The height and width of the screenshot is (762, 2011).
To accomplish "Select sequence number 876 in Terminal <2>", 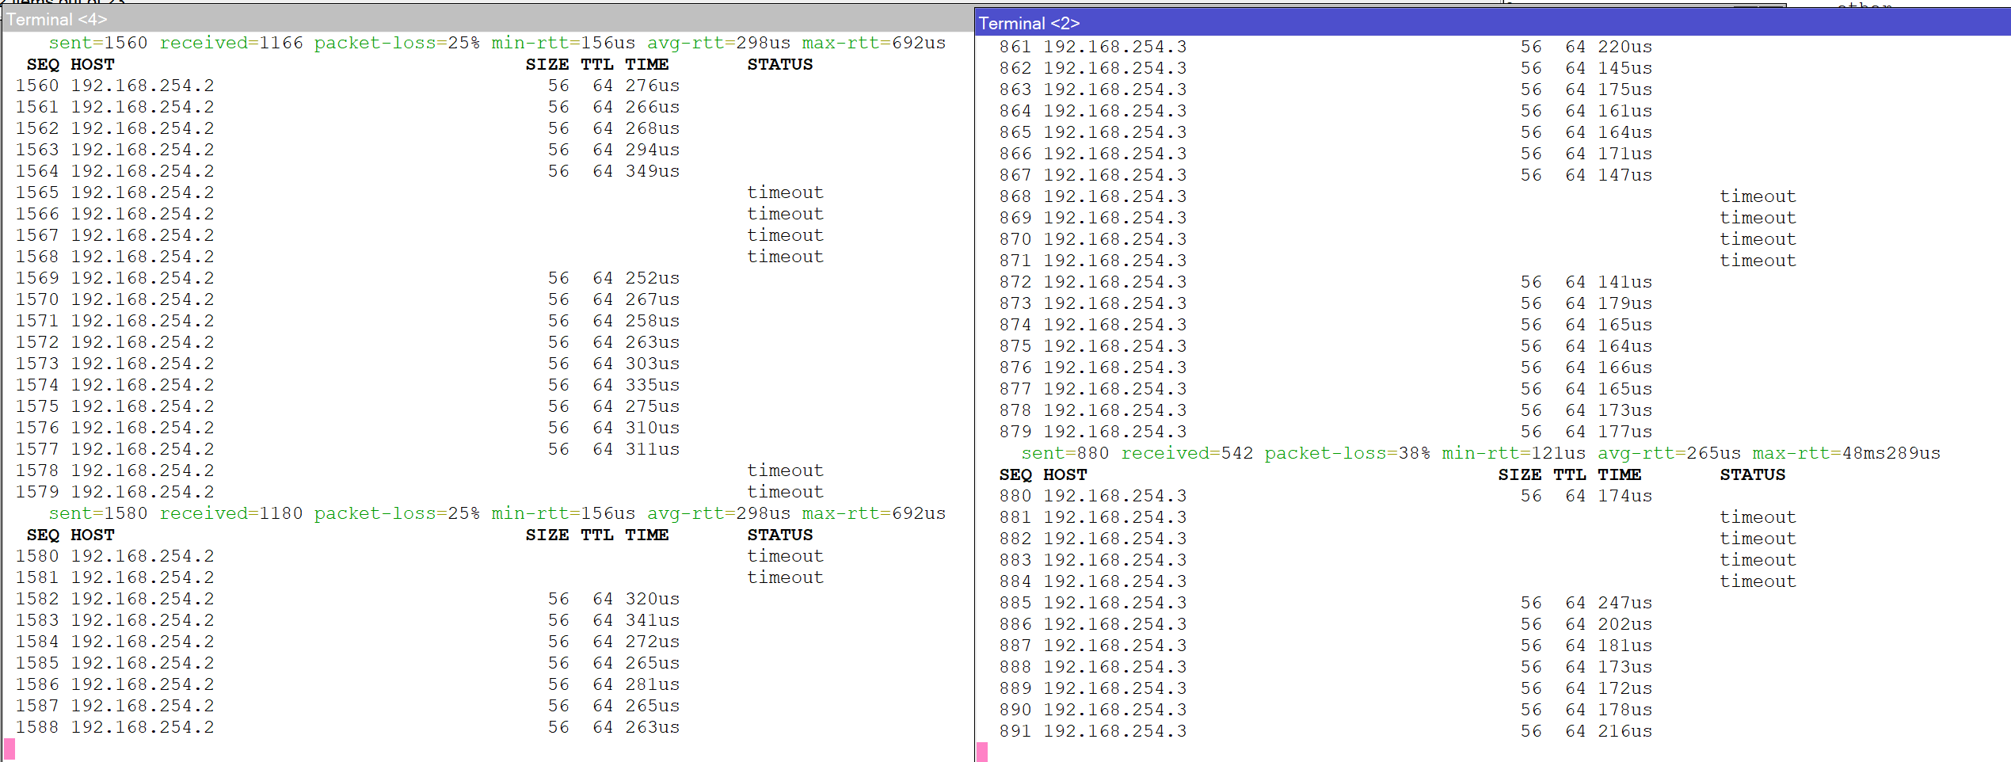I will 1015,368.
